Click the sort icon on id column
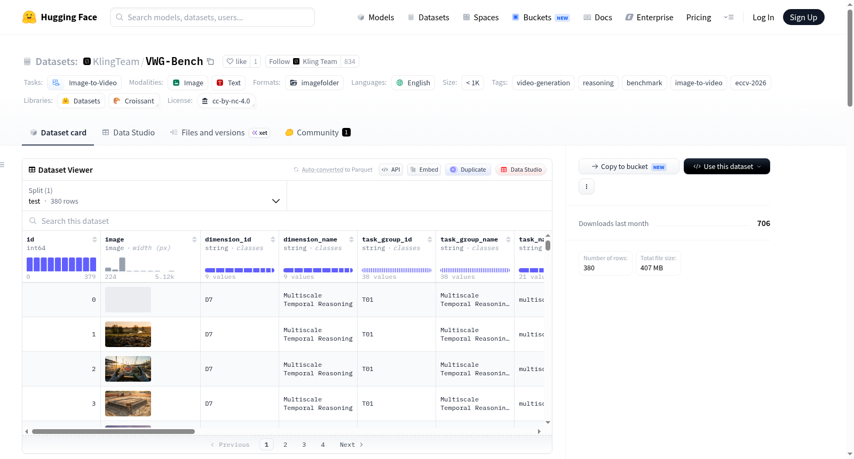 [94, 239]
